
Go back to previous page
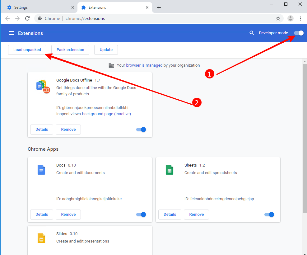click(x=7, y=18)
